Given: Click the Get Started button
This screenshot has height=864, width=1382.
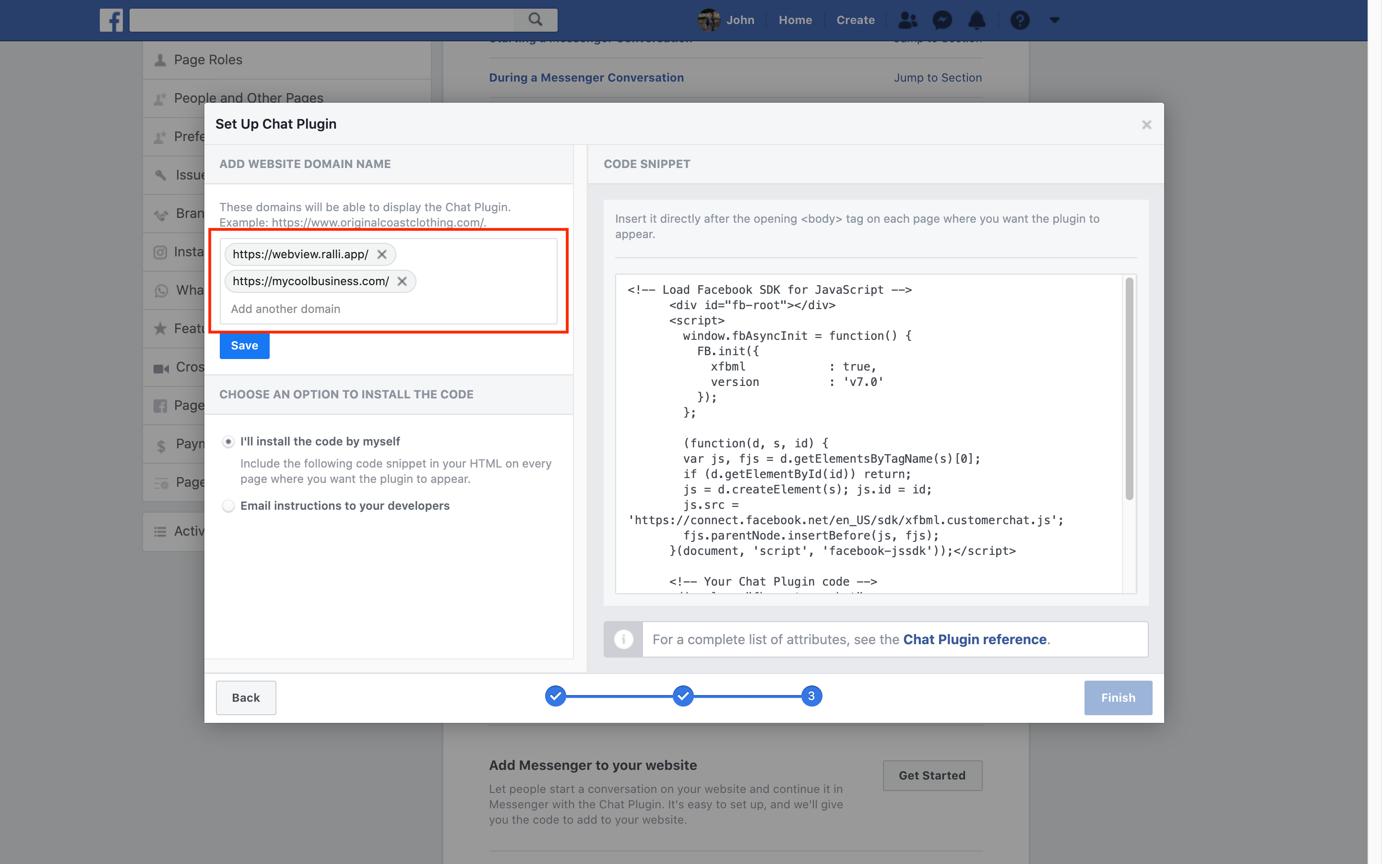Looking at the screenshot, I should pyautogui.click(x=932, y=775).
